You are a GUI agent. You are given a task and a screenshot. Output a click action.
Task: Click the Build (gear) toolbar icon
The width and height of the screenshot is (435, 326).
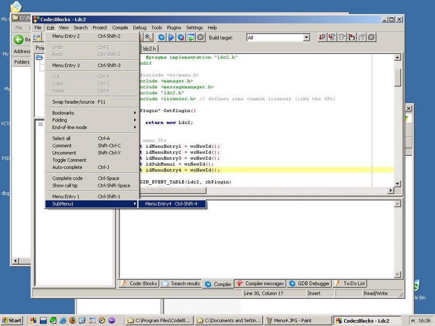(161, 37)
